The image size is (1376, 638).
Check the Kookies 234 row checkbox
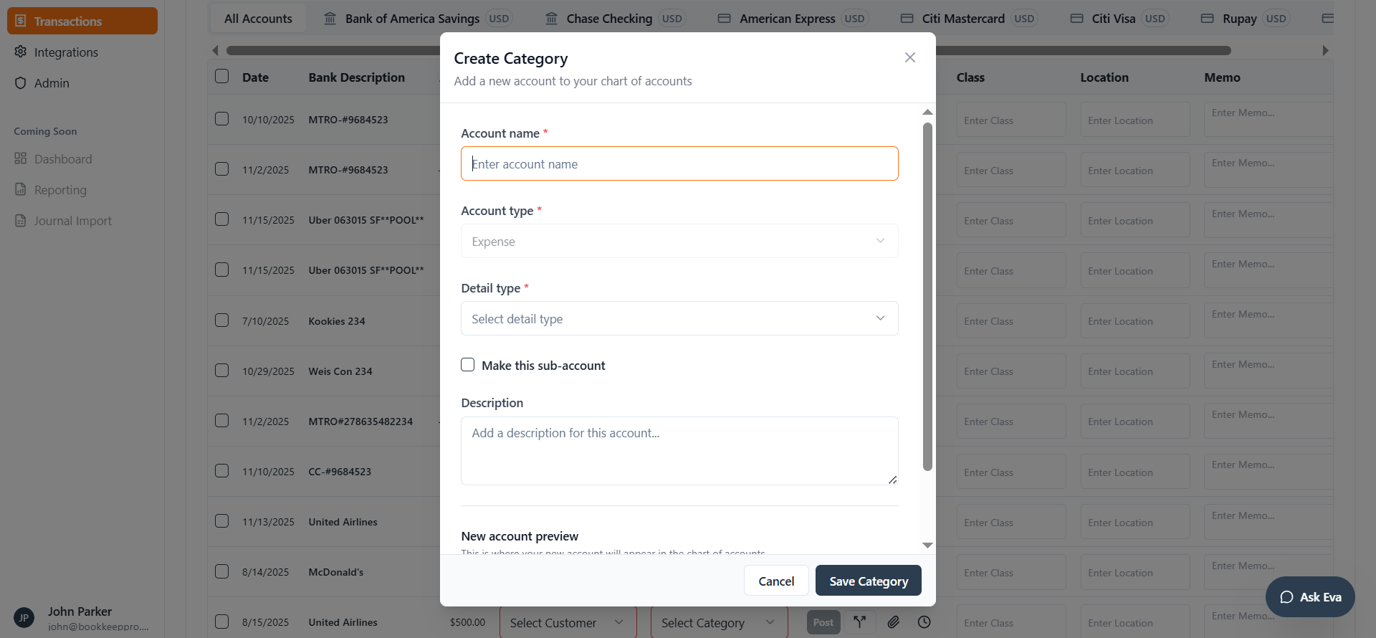(222, 320)
